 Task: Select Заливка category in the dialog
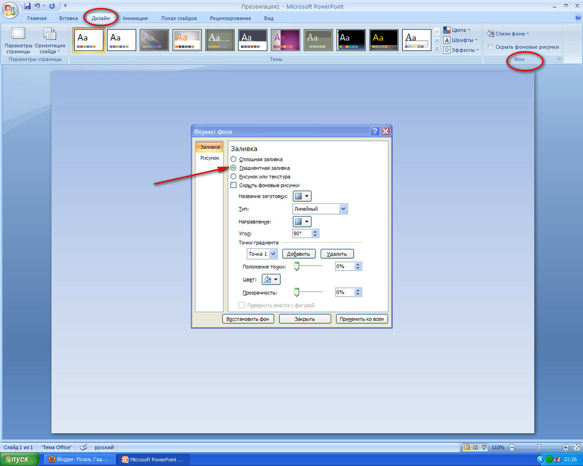pos(209,147)
